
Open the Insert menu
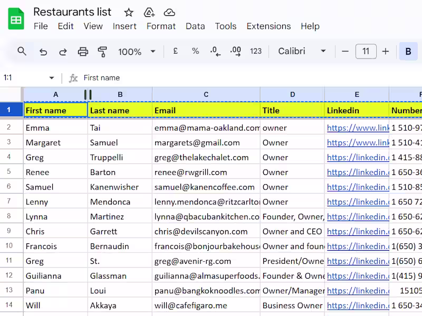124,26
